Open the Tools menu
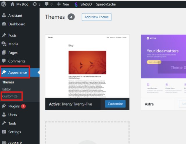 [x=12, y=124]
